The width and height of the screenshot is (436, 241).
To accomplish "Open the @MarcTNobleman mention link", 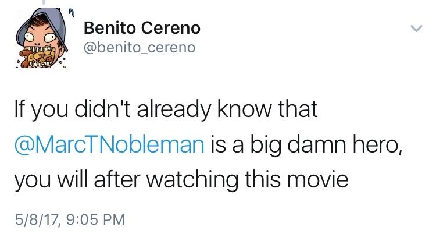I will 109,144.
